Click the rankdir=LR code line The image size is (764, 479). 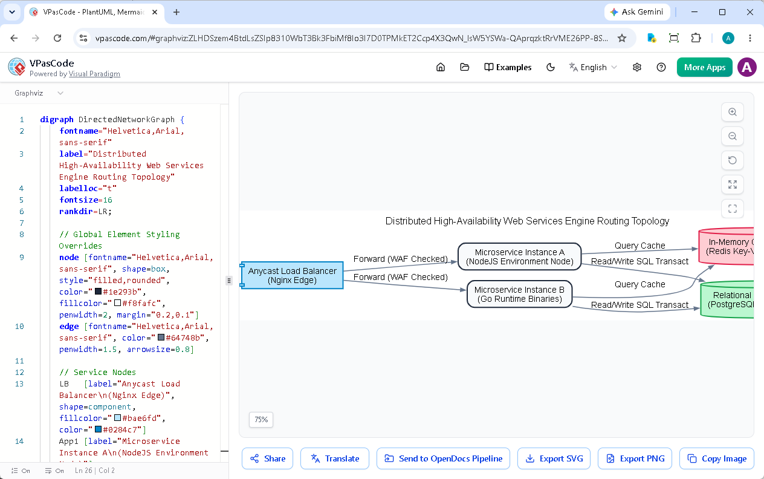tap(86, 211)
